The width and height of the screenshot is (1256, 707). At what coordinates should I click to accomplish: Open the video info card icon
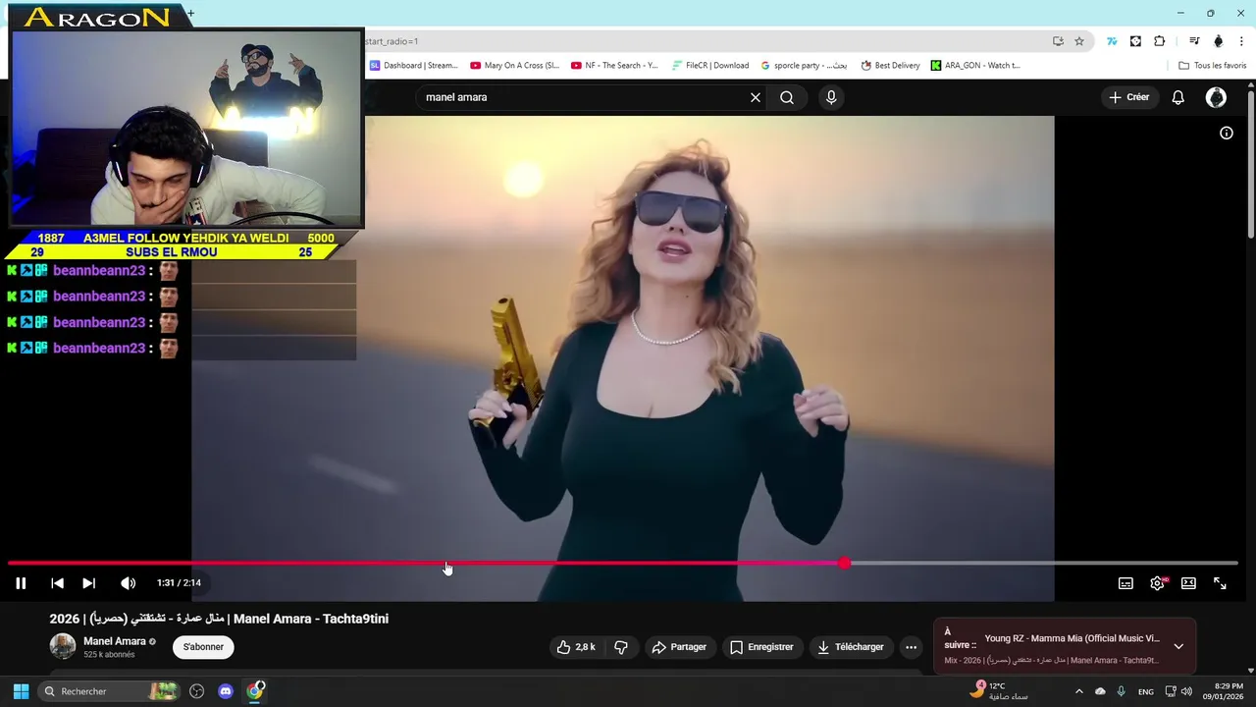tap(1227, 133)
